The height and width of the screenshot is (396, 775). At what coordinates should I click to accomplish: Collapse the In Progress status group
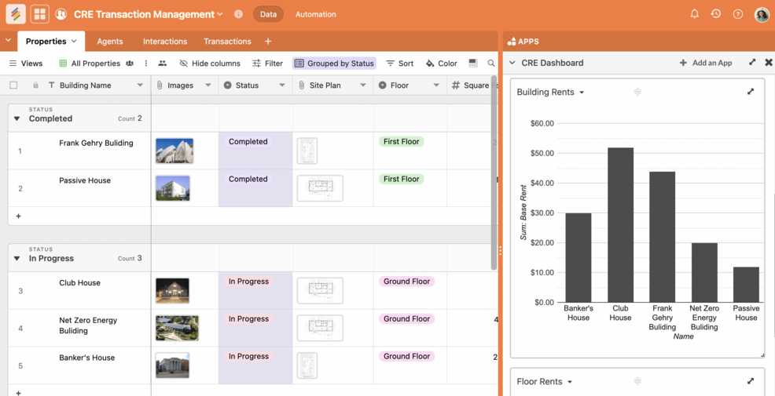(17, 259)
